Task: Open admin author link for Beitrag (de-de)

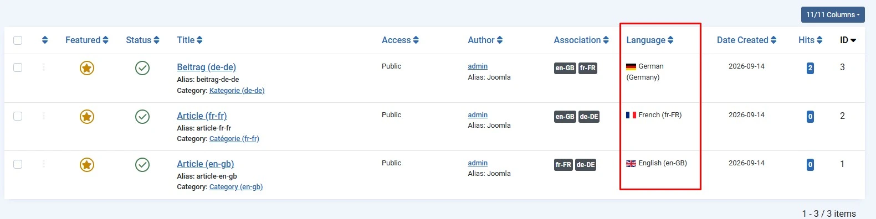Action: click(478, 66)
